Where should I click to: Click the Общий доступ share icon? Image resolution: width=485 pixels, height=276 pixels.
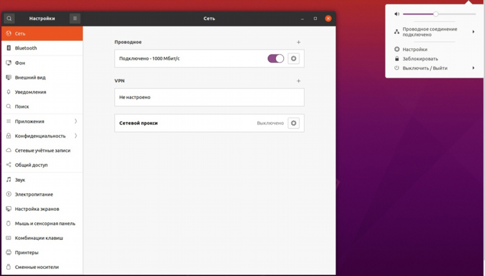click(x=8, y=165)
